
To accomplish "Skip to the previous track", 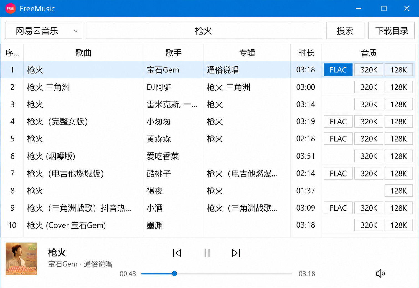I will point(177,253).
